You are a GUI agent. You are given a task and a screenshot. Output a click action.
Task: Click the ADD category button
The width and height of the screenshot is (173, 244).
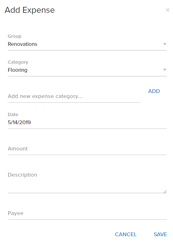tap(154, 91)
